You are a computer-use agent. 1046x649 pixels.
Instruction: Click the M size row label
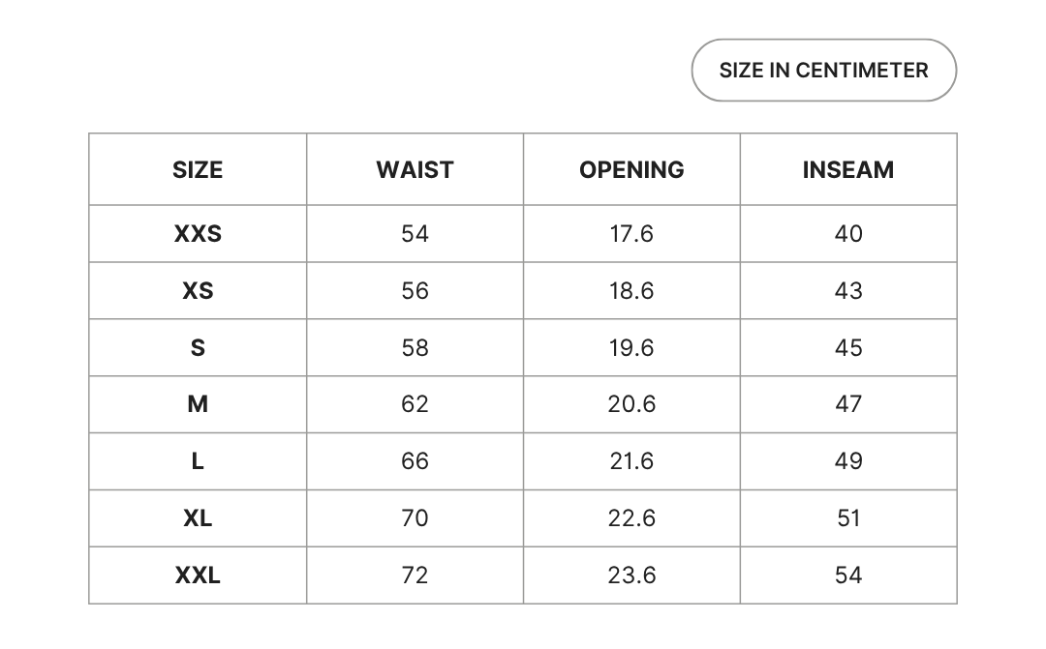(x=198, y=404)
